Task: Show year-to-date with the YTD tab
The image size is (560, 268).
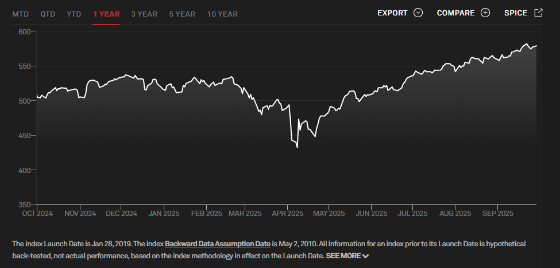Action: (x=74, y=14)
